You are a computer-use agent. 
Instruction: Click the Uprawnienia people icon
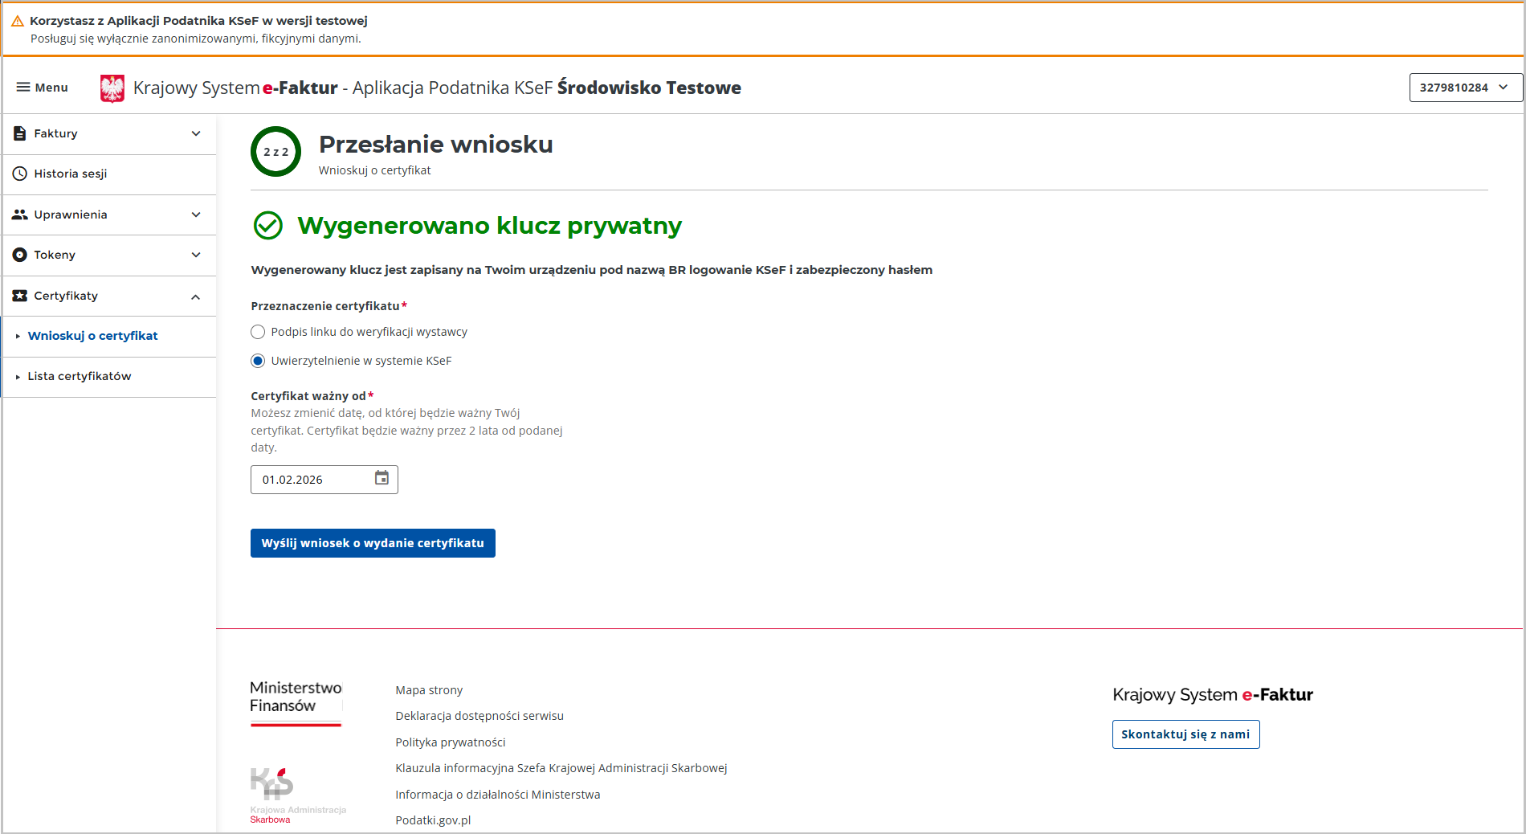[20, 215]
